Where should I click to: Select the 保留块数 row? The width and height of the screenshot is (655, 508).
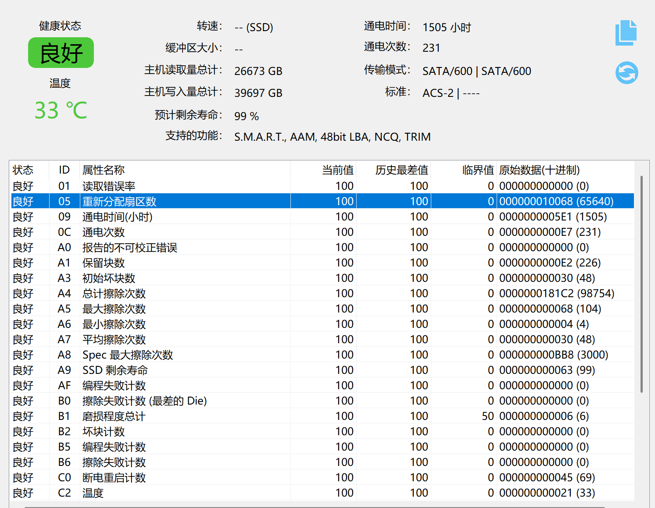(322, 263)
